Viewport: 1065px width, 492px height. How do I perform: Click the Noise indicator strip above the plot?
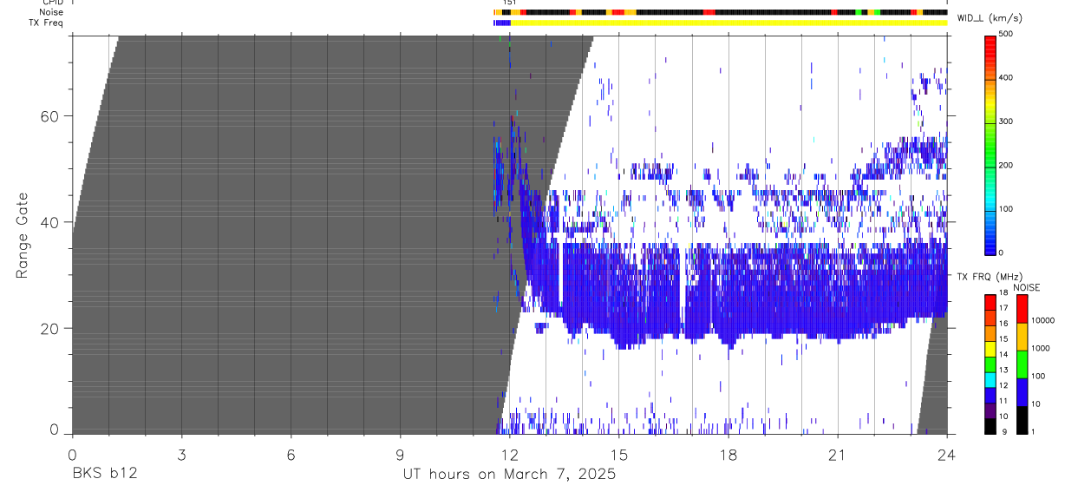(x=720, y=12)
